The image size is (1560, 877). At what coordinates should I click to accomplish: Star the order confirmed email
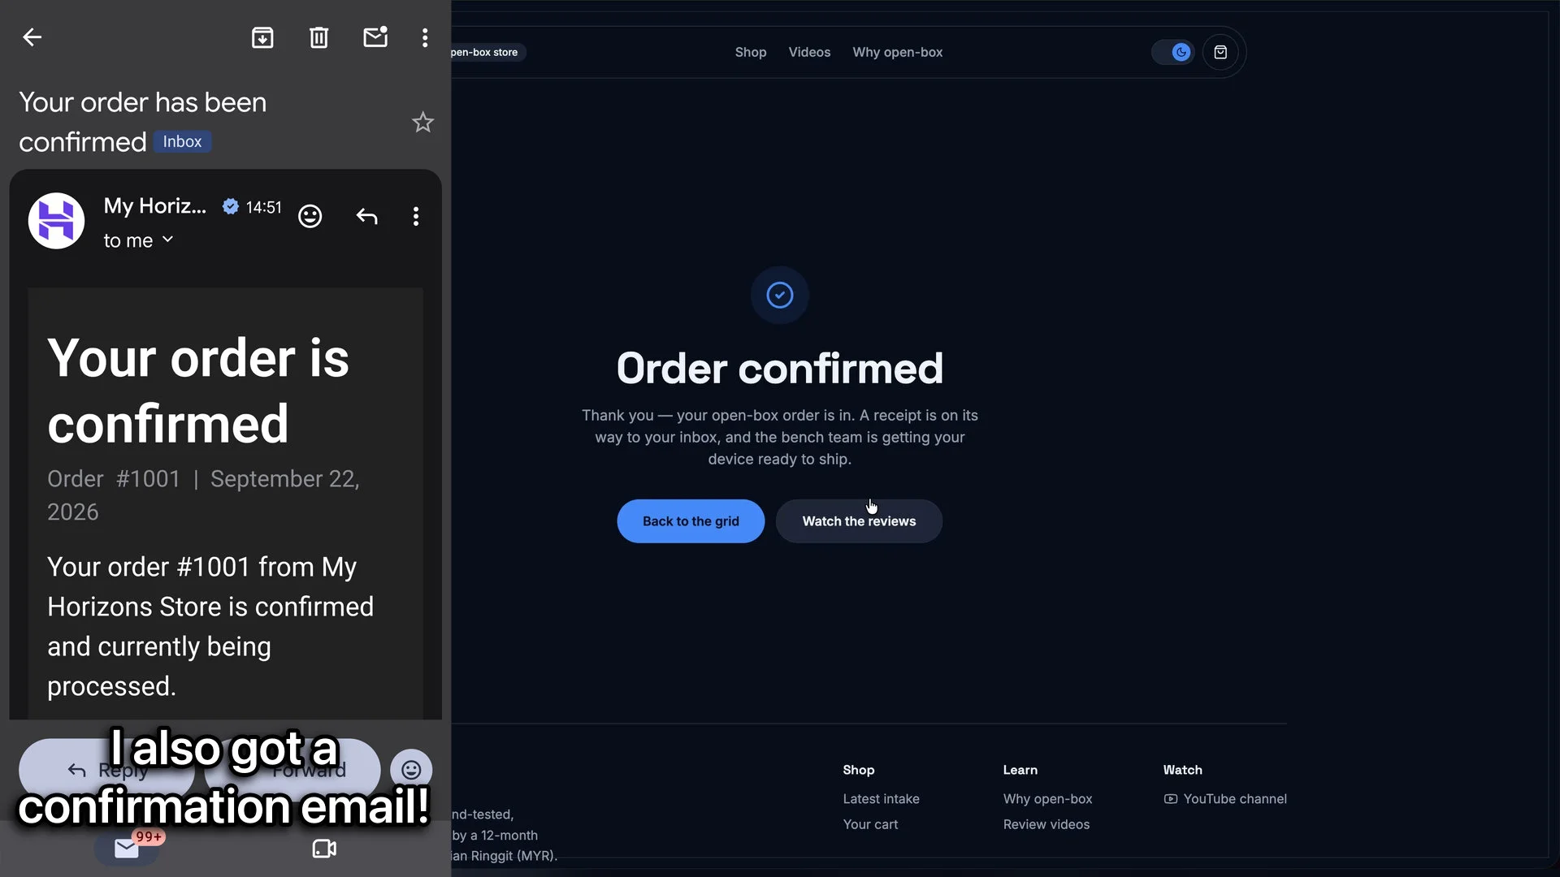(422, 123)
